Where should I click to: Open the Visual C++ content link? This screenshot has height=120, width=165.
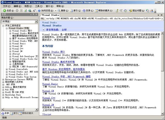[x=49, y=98]
